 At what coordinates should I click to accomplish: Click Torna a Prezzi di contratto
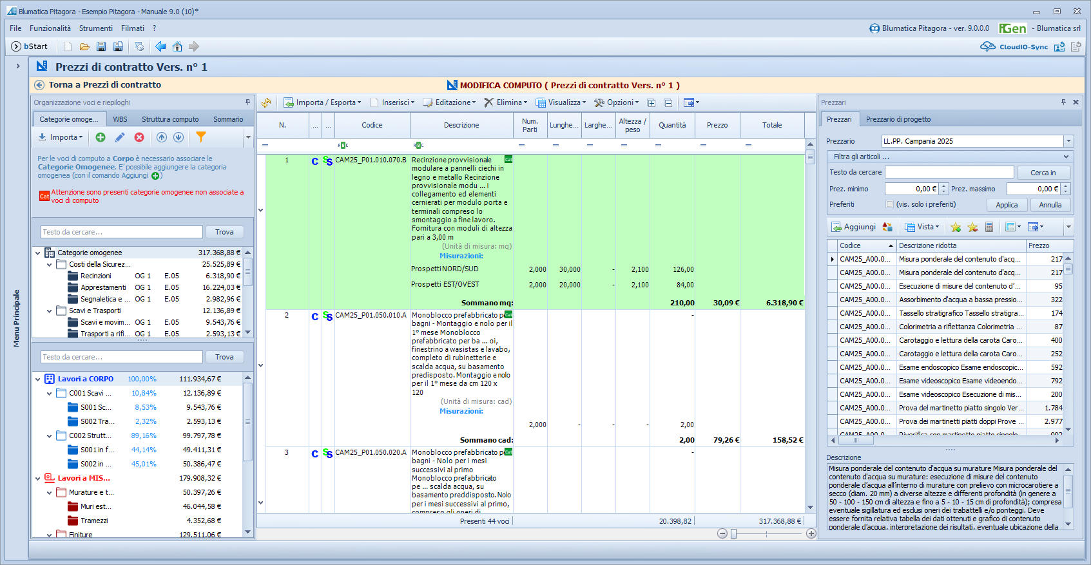[104, 85]
